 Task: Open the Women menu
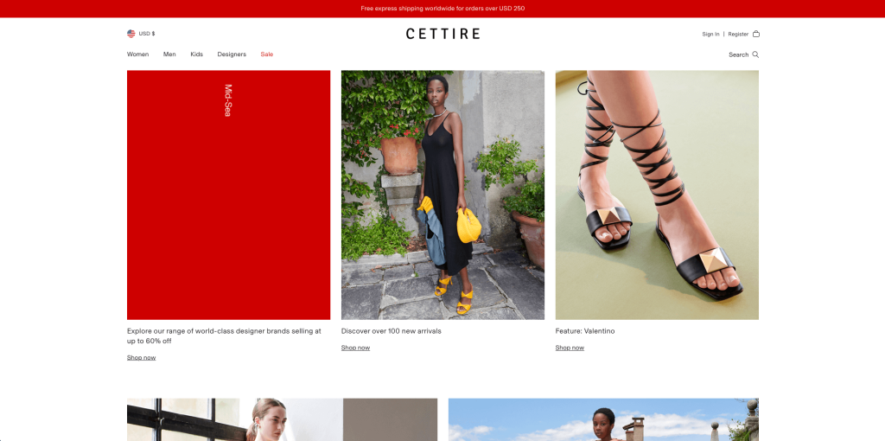tap(137, 54)
